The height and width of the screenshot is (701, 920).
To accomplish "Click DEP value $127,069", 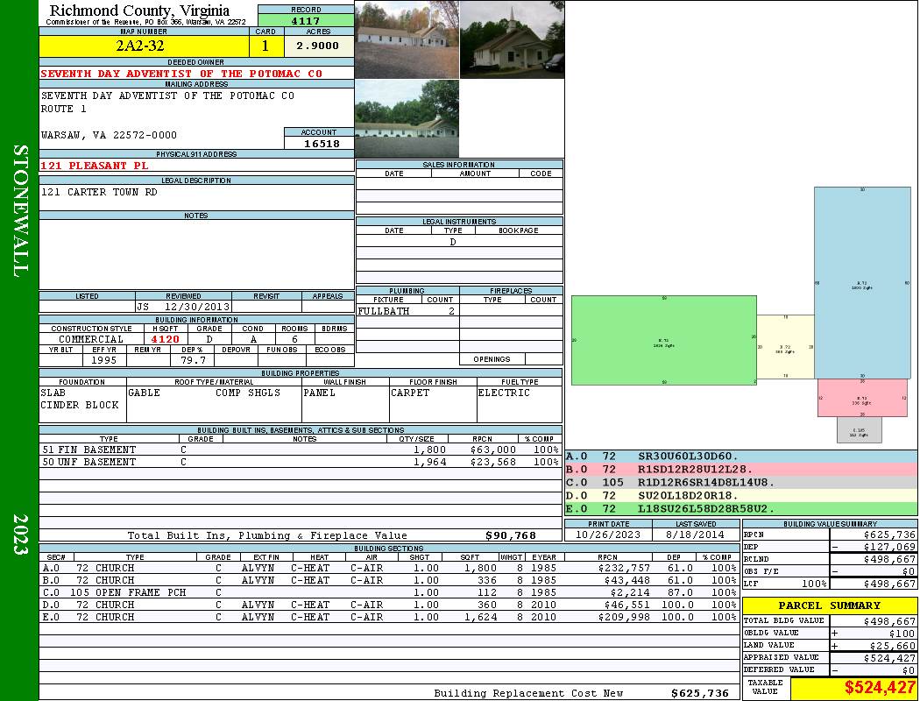I will (x=889, y=547).
